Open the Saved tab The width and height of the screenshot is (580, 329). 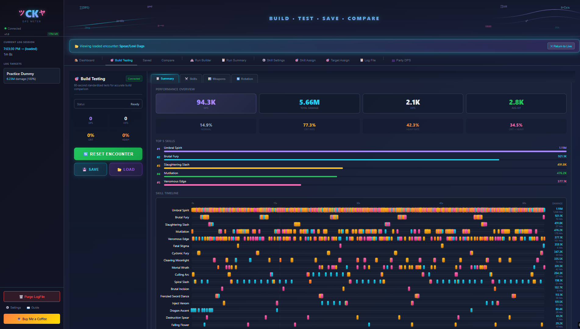coord(147,60)
